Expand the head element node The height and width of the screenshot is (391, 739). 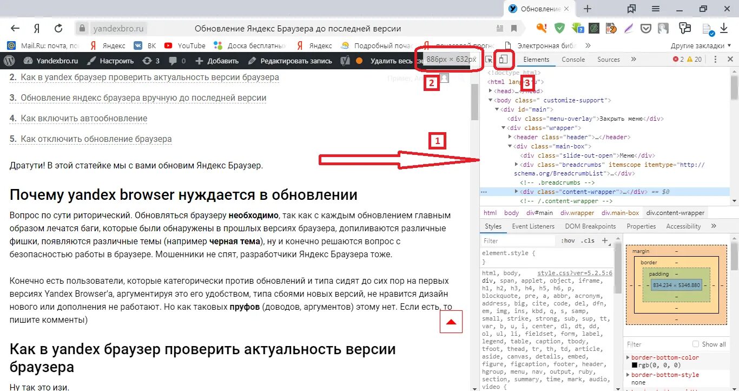(x=491, y=91)
